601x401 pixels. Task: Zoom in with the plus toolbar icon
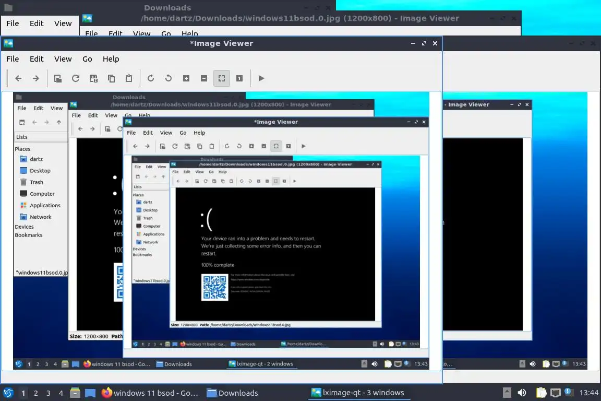tap(186, 78)
